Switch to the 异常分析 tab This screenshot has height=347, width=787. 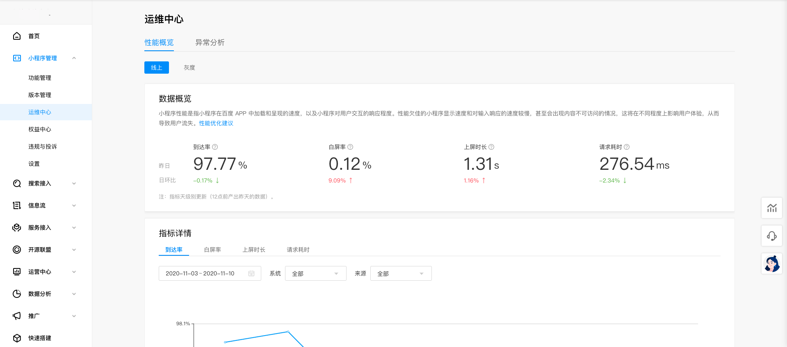210,43
